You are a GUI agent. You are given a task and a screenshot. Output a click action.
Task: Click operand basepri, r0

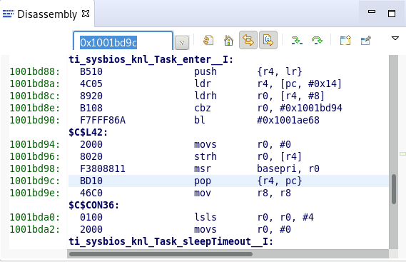(x=288, y=168)
